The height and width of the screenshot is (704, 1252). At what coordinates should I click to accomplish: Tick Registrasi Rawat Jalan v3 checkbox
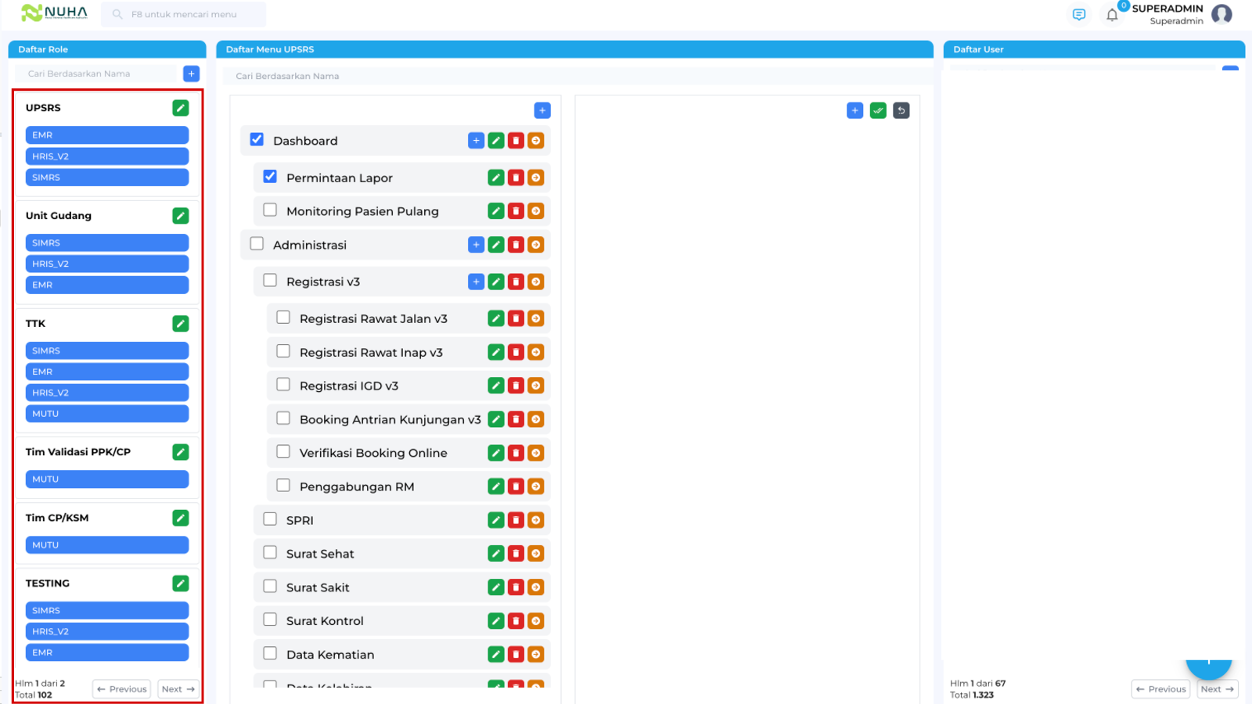283,318
